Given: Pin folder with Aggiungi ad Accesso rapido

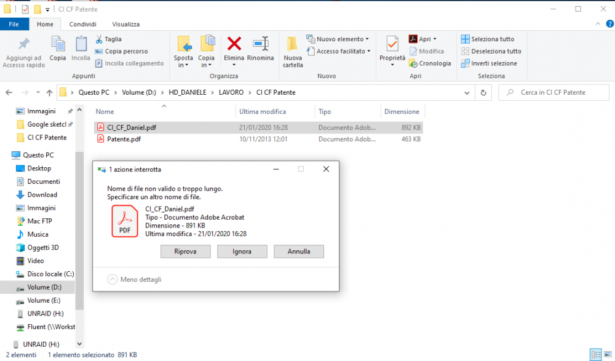Looking at the screenshot, I should pyautogui.click(x=24, y=52).
